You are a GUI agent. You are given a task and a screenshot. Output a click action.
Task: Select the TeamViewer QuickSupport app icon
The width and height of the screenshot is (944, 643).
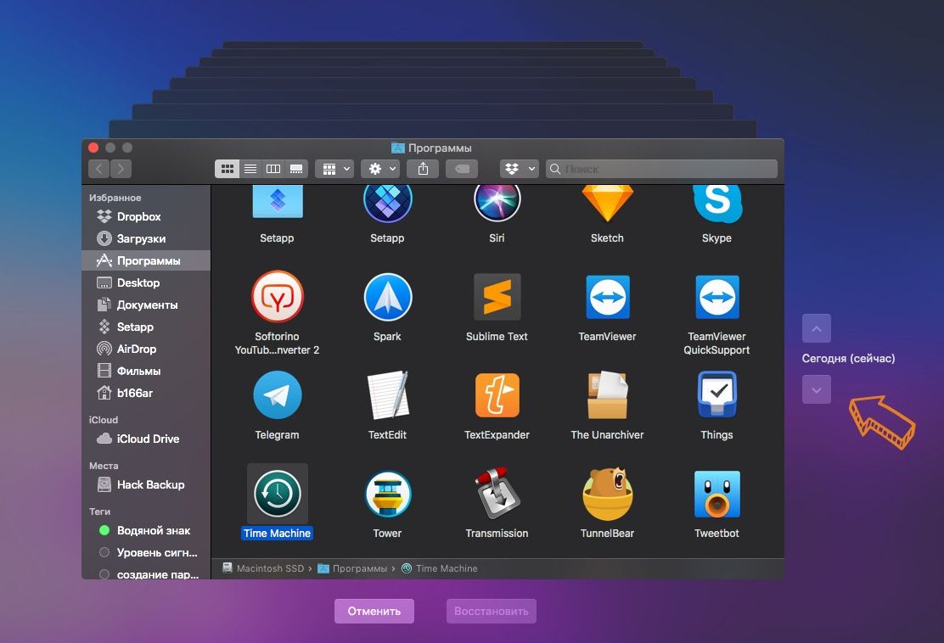click(x=717, y=297)
